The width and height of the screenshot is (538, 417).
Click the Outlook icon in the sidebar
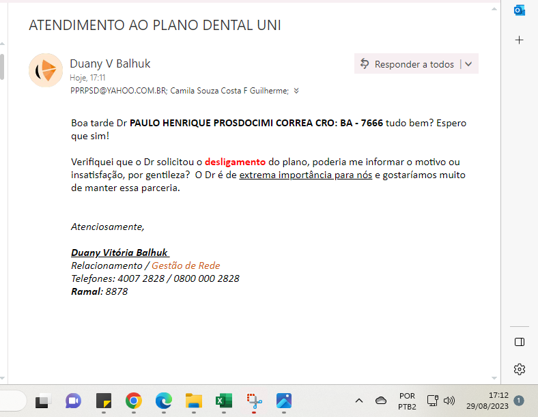[x=519, y=10]
